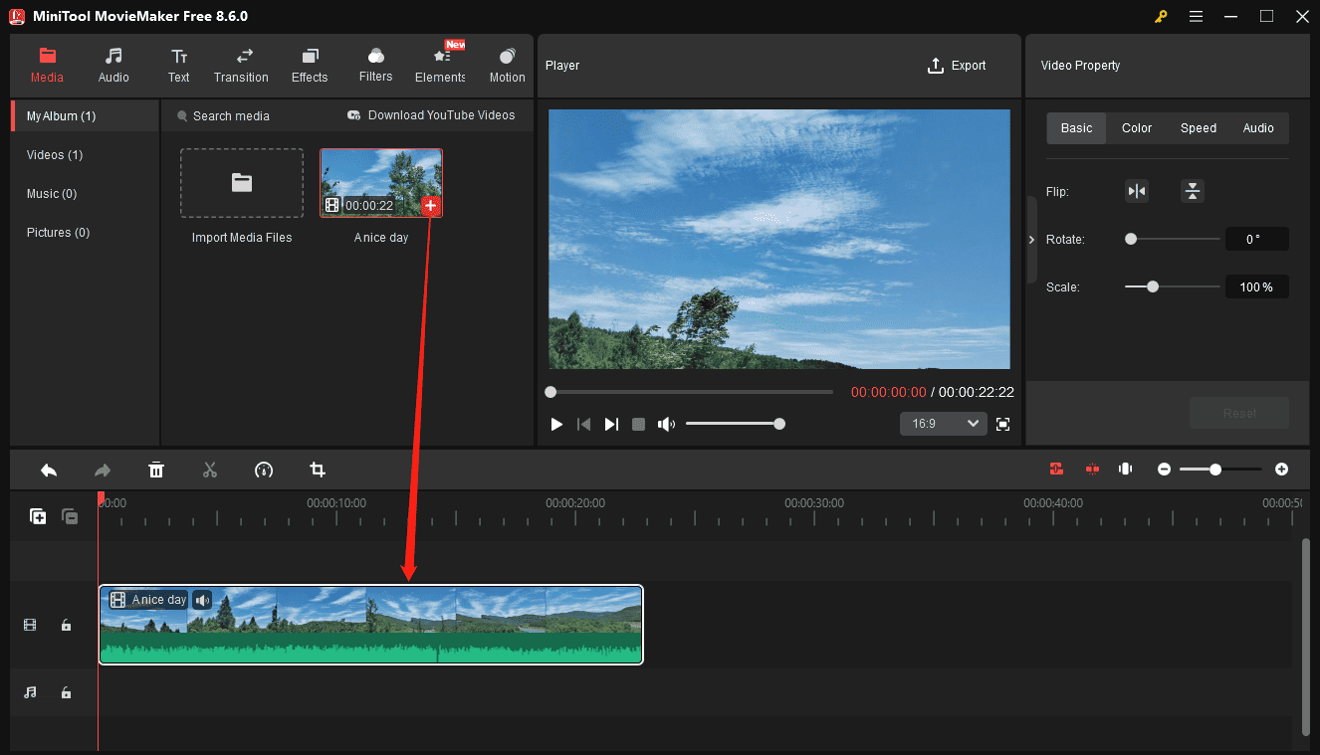Viewport: 1320px width, 755px height.
Task: Select the Split (scissors) tool
Action: (210, 470)
